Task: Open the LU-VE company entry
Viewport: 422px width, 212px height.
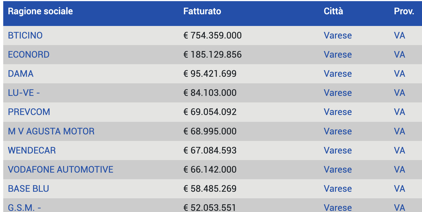Action: (x=23, y=93)
